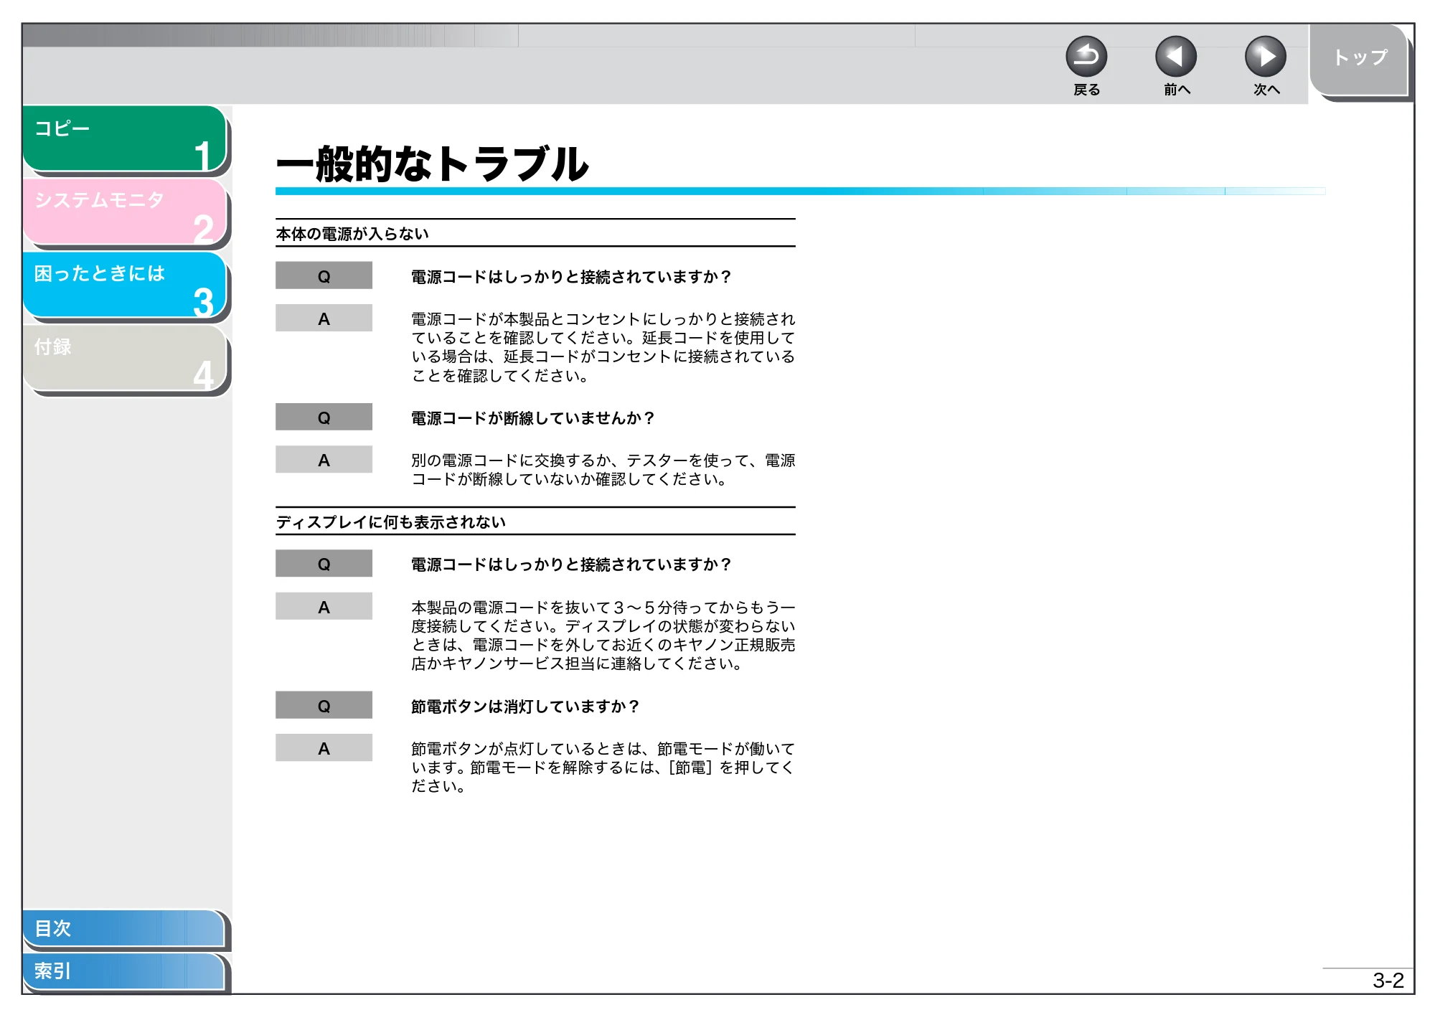
Task: Select chapter 3 困ったときには tab
Action: [126, 286]
